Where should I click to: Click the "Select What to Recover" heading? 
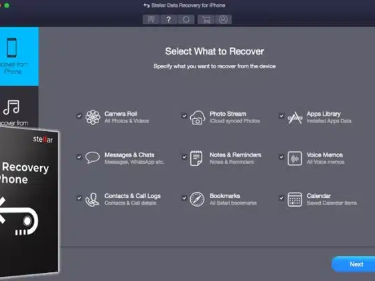214,52
